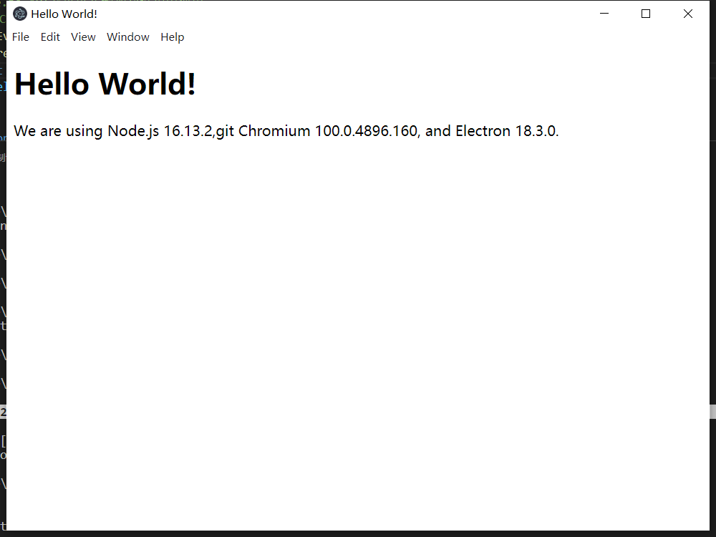The height and width of the screenshot is (537, 716).
Task: Click the Hello World! heading
Action: pos(105,84)
